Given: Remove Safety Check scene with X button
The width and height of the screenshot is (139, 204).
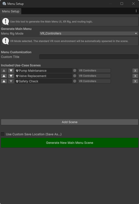Looking at the screenshot, I should pos(135,81).
